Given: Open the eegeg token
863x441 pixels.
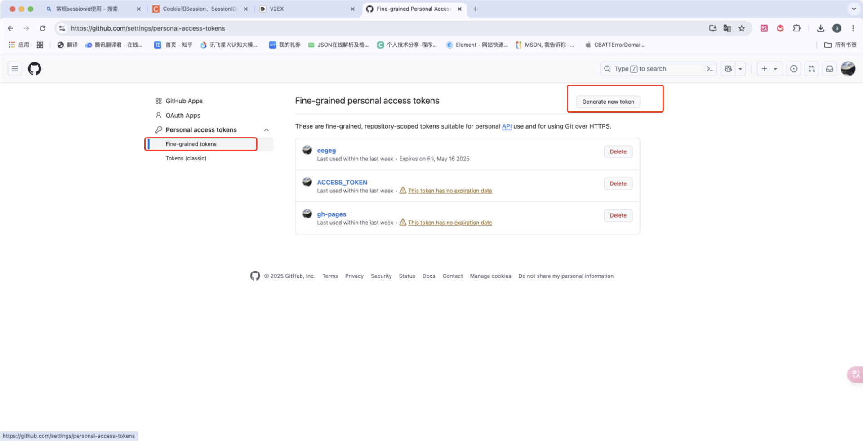Looking at the screenshot, I should (326, 151).
